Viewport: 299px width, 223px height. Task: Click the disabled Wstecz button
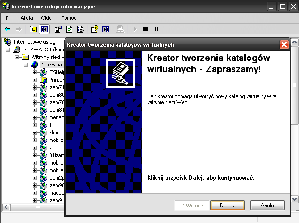pos(192,206)
